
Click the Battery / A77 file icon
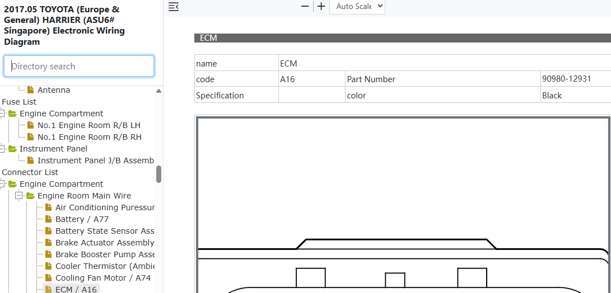click(48, 219)
